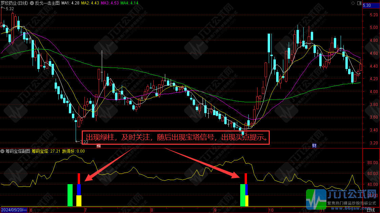The image size is (380, 213).
Task: Collapse 反戈一击主图 using its circle arrow
Action: pos(32,3)
